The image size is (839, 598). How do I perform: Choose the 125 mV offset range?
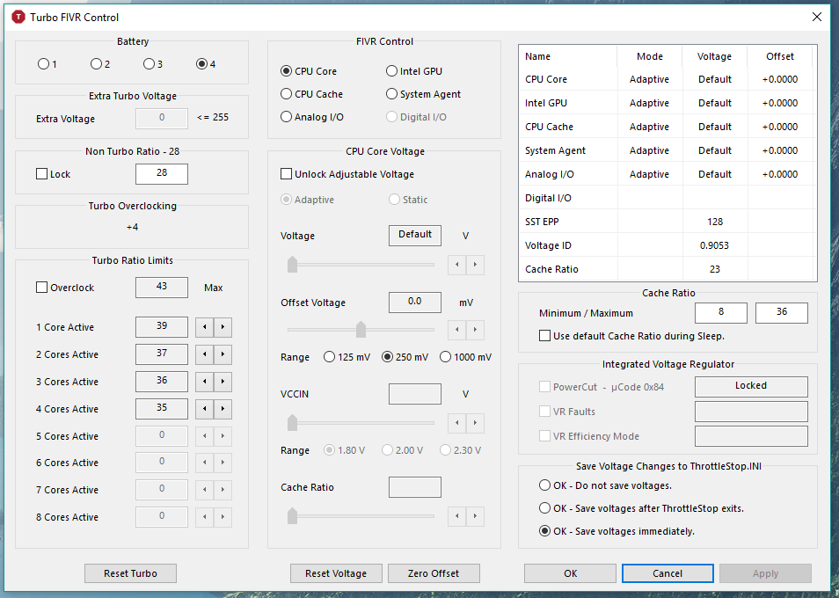pos(330,357)
